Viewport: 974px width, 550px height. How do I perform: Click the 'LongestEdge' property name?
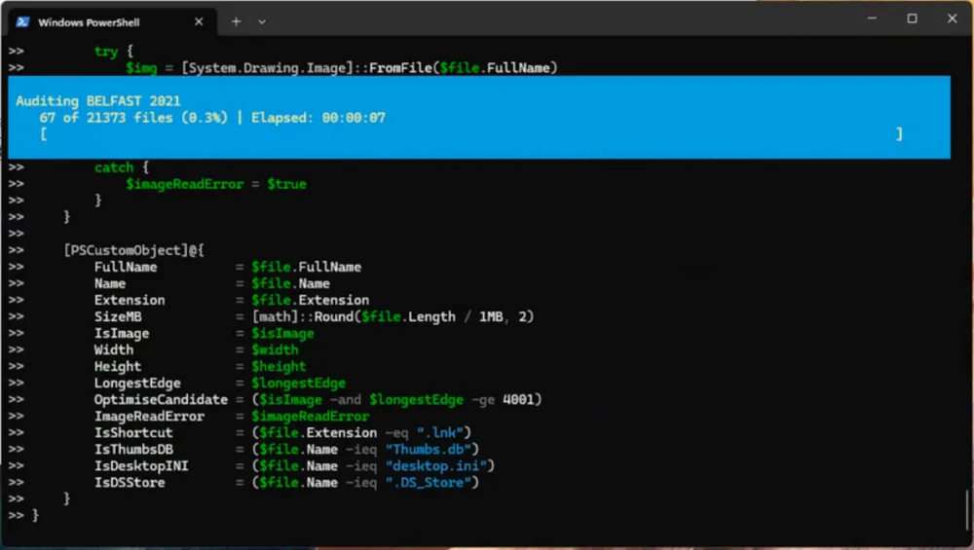[x=137, y=383]
